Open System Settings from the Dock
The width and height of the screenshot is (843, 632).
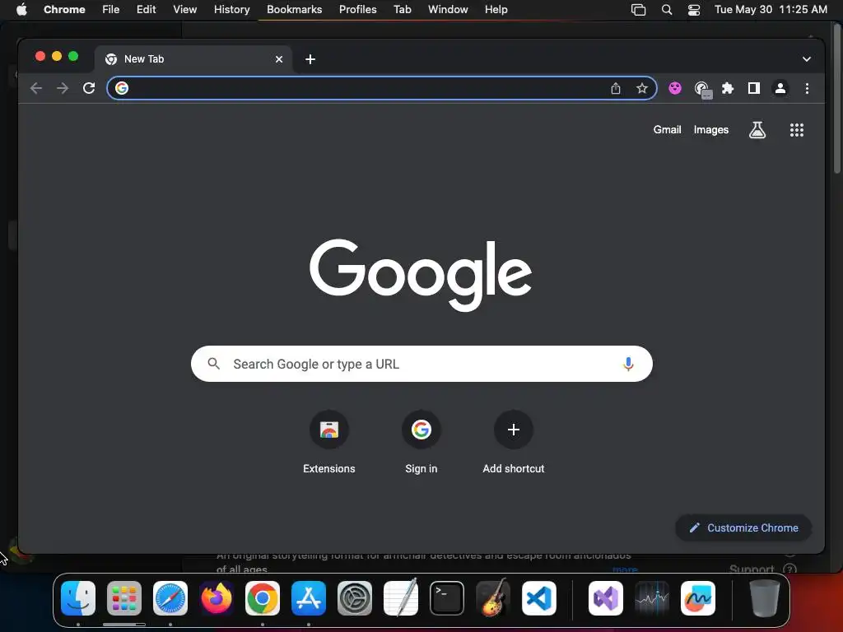pos(355,598)
